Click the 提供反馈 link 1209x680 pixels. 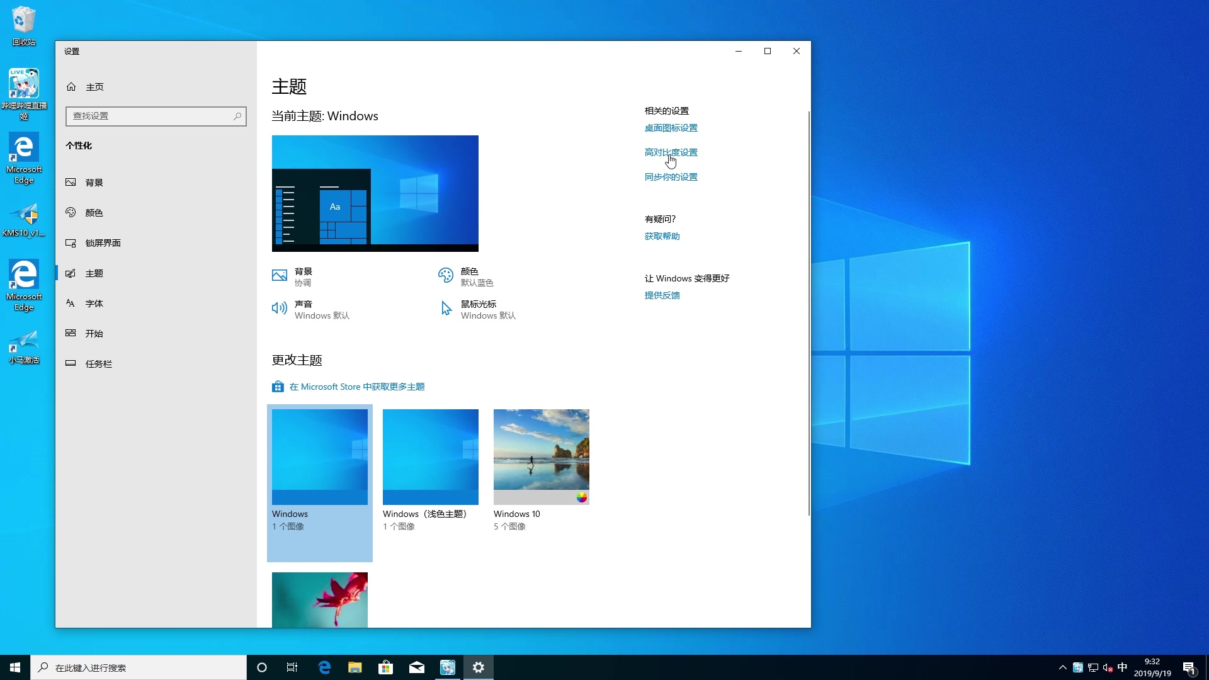[x=662, y=295]
